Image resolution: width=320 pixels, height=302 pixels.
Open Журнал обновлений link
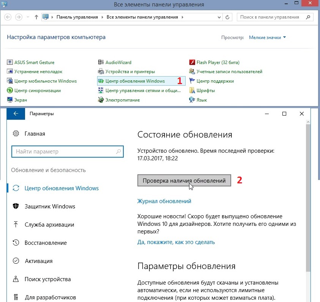[164, 201]
